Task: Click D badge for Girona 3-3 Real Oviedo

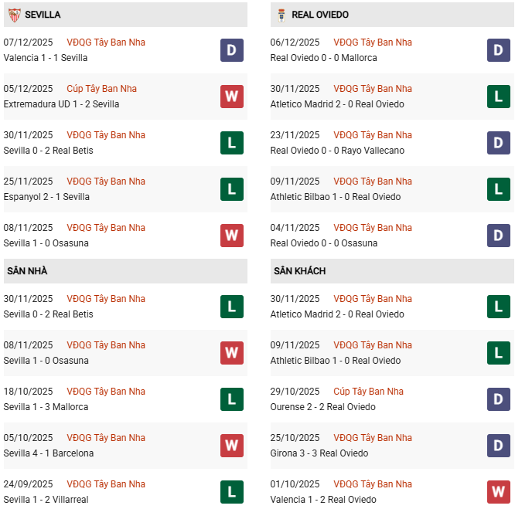Action: pos(499,446)
